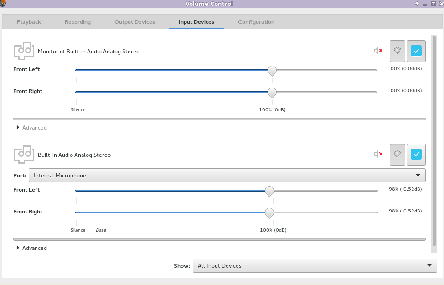Mute Monitor of Built-in Audio device
Viewport: 444px width, 285px height.
click(378, 51)
